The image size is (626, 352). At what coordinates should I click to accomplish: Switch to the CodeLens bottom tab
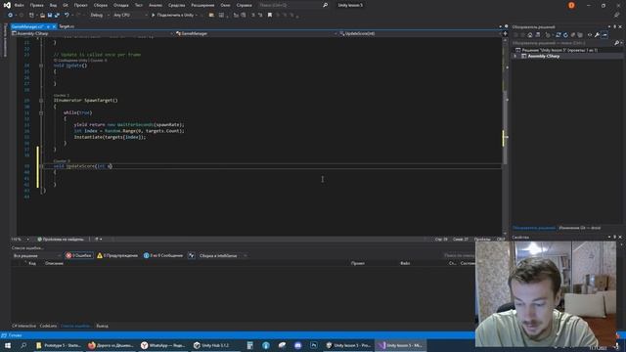click(x=48, y=326)
